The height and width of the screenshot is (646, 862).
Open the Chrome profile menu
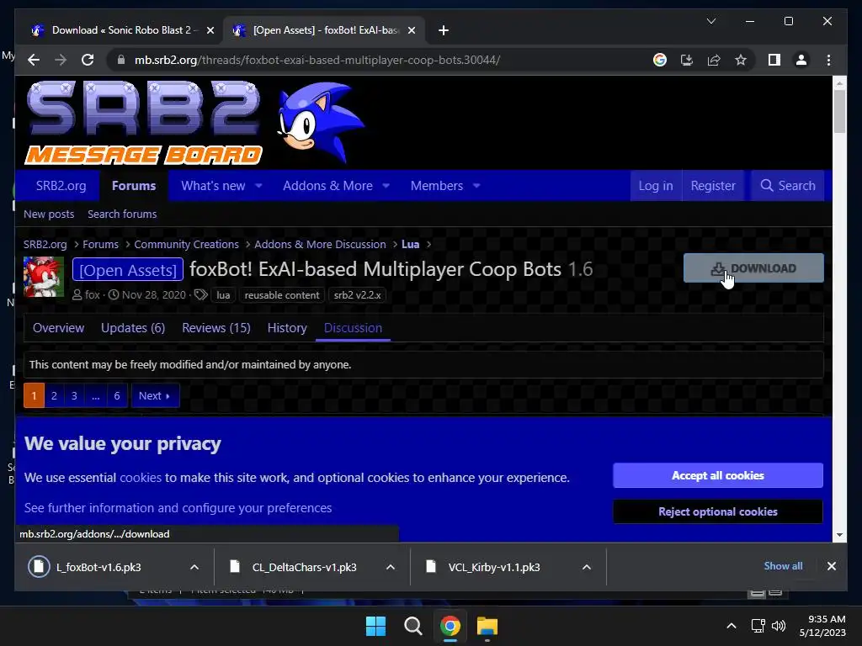pos(801,60)
